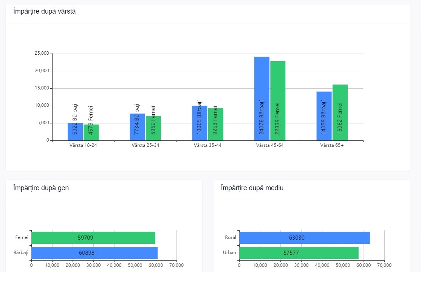Click the 'Vârsta 18-24' axis label
The height and width of the screenshot is (291, 421).
[x=83, y=145]
